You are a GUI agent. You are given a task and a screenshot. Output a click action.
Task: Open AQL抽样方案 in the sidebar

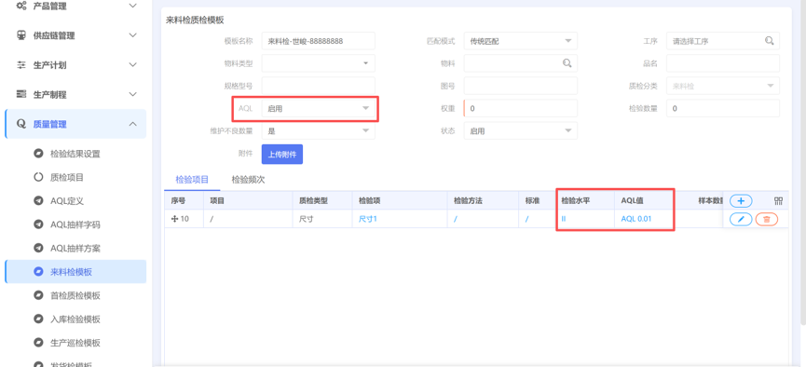[75, 249]
